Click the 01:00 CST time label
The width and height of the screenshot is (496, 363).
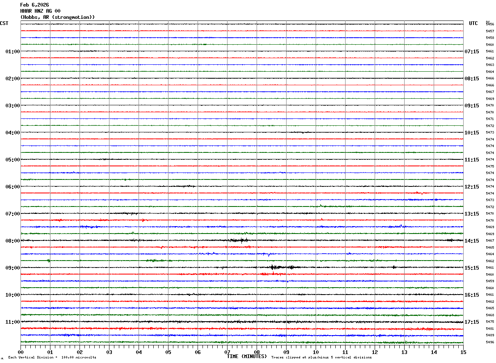click(13, 52)
